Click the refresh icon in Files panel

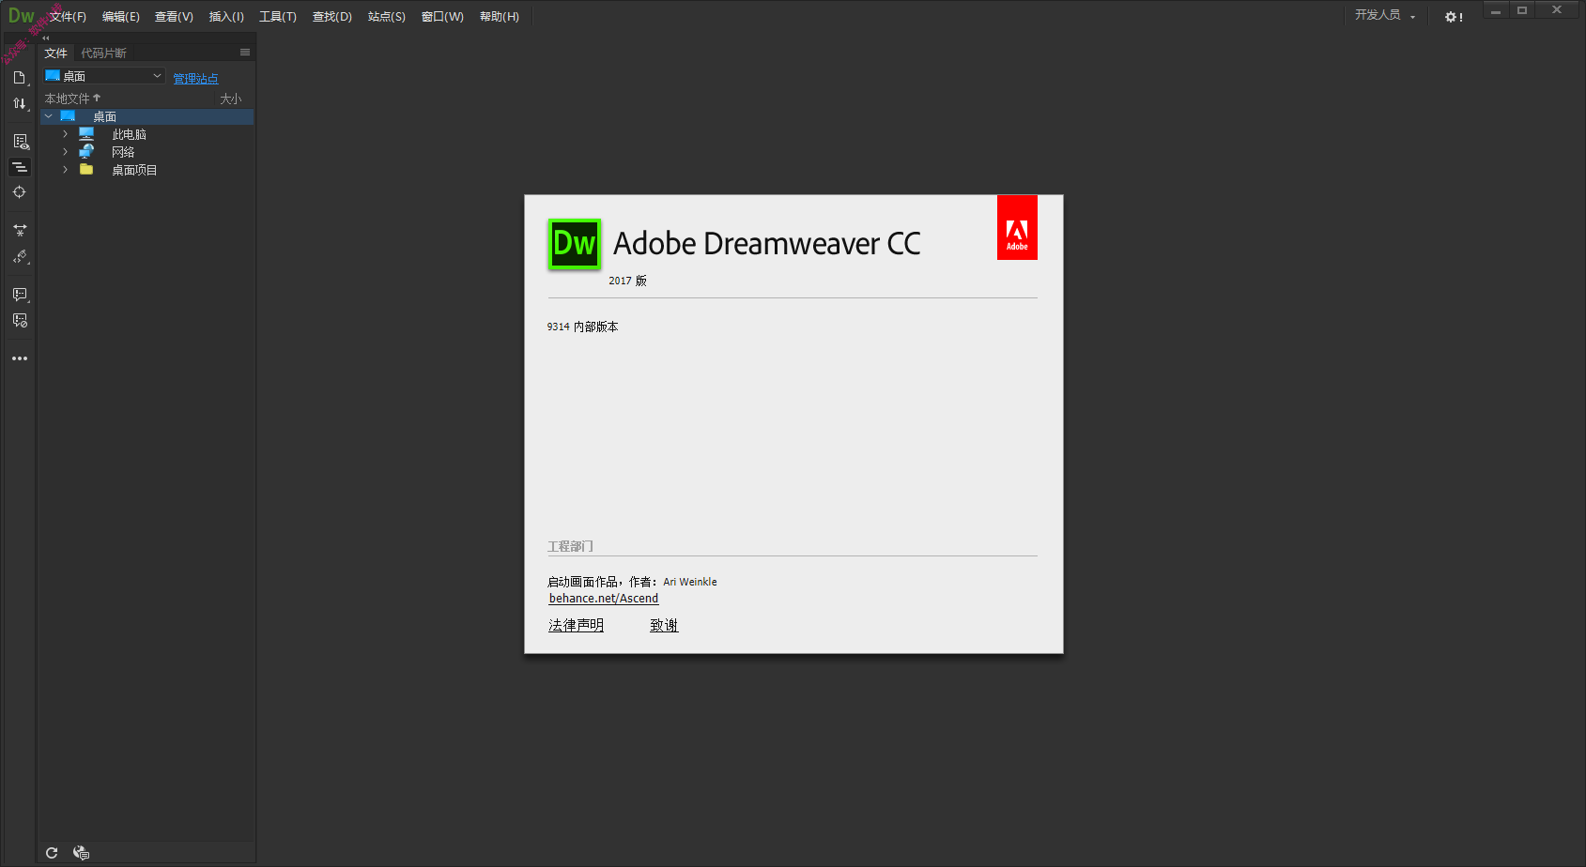tap(52, 853)
